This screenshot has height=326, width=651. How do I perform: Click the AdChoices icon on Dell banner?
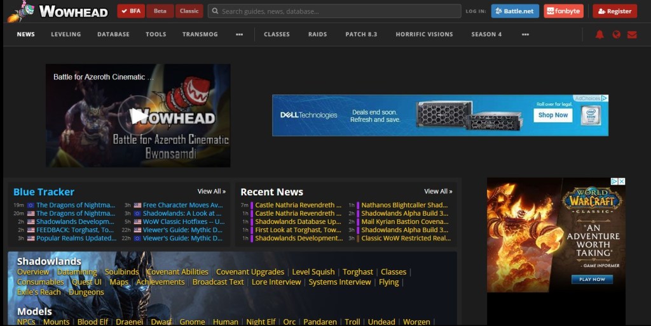(x=604, y=98)
